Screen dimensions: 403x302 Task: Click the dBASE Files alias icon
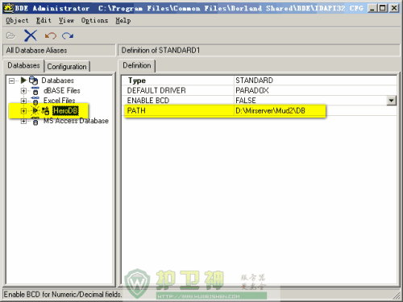tap(35, 91)
